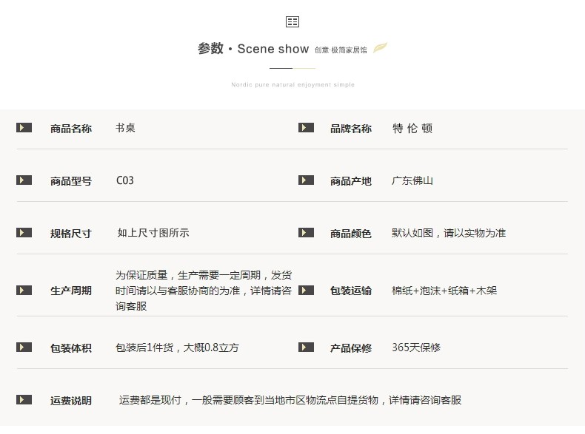Click the arrow icon beside 商品产地
The width and height of the screenshot is (585, 434).
(x=306, y=180)
